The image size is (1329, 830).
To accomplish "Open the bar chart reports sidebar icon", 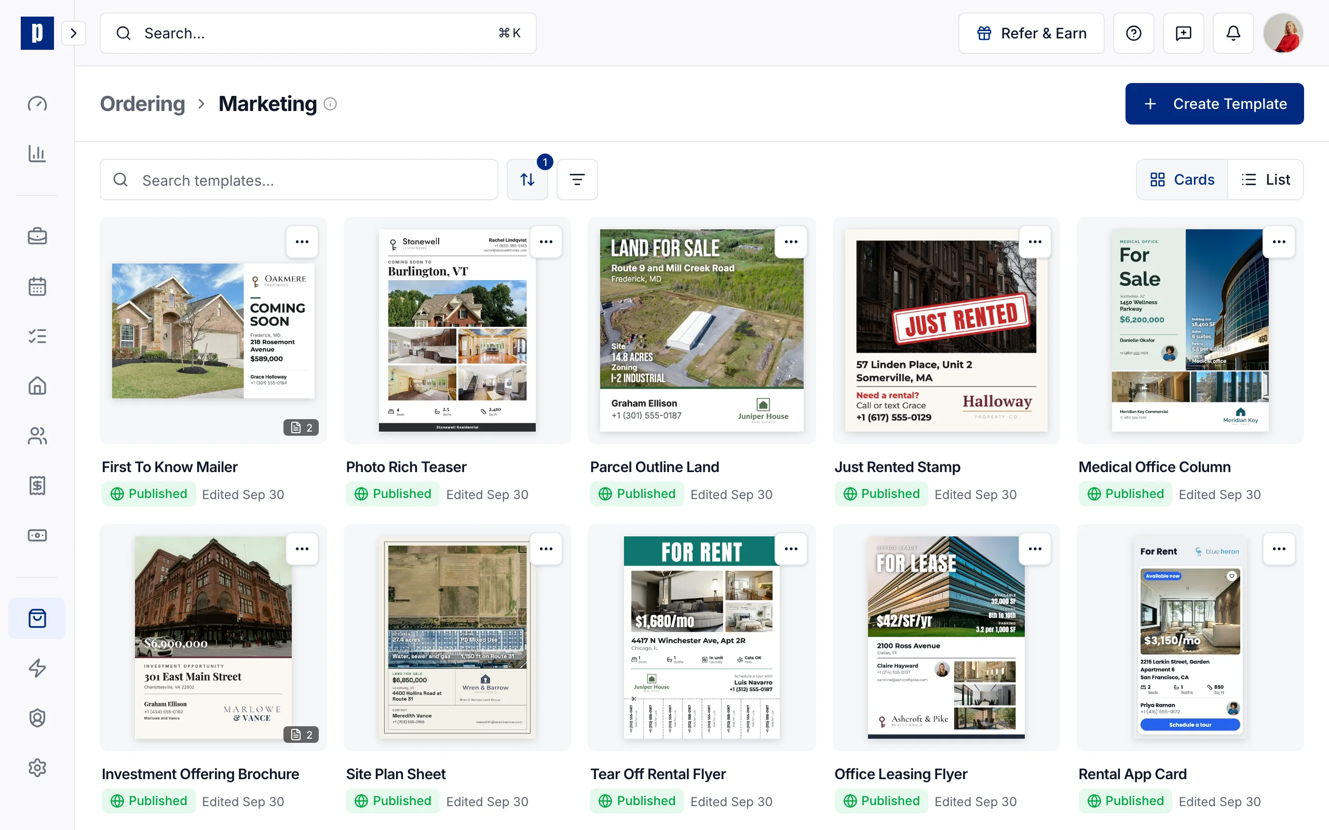I will click(37, 153).
